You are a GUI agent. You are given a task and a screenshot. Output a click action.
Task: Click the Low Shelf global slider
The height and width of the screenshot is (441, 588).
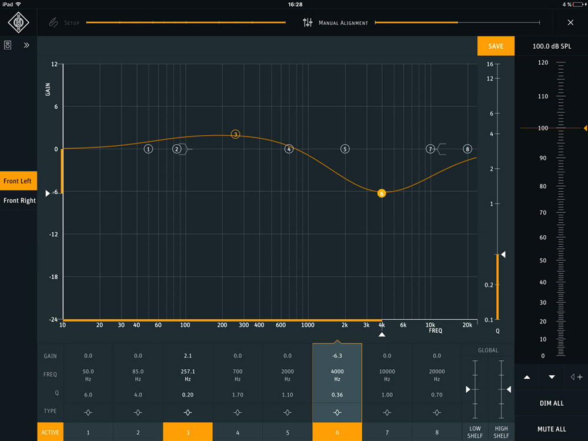click(x=475, y=389)
